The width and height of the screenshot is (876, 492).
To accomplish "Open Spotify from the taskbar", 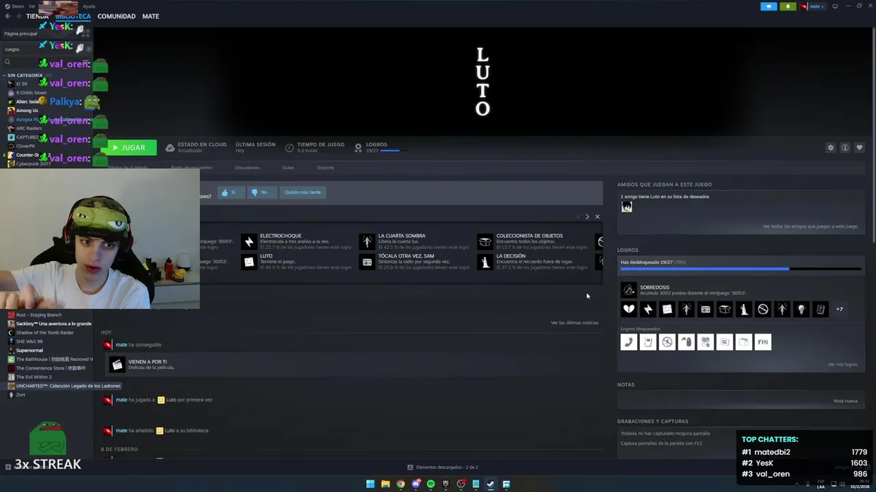I will point(430,484).
